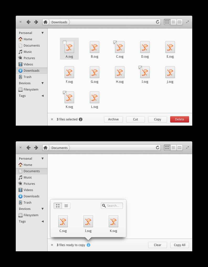Screen dimensions: 208x267
Task: Copy the selected files
Action: point(158,119)
